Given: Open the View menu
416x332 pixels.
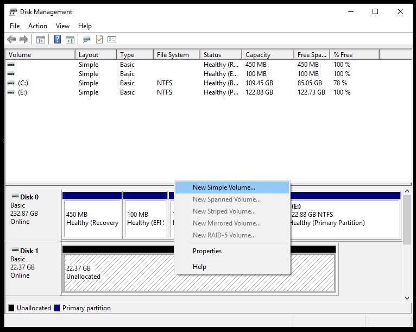Looking at the screenshot, I should pos(62,26).
